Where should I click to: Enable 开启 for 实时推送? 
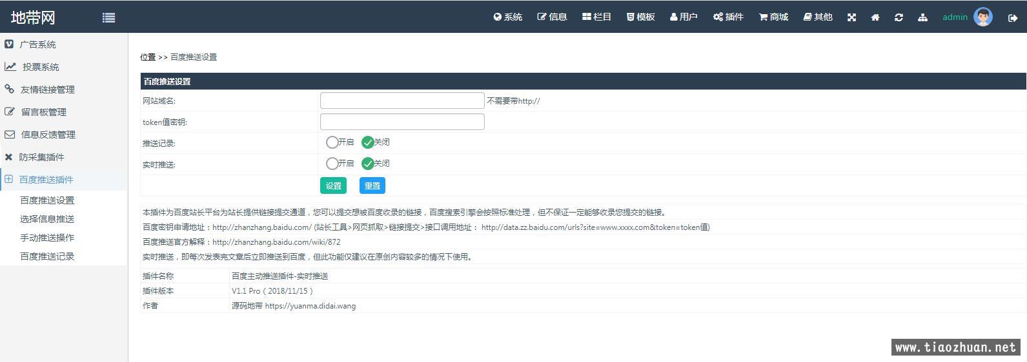[332, 164]
